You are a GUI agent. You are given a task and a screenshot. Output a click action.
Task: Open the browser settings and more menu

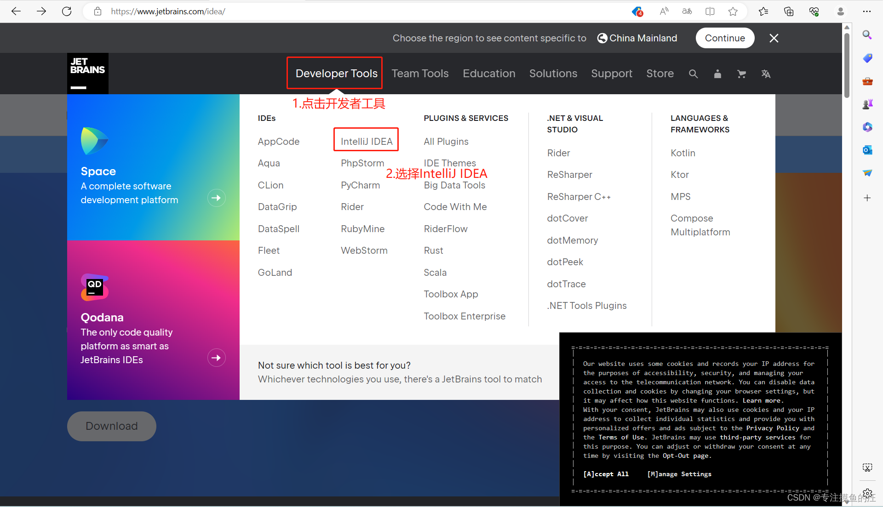click(867, 11)
